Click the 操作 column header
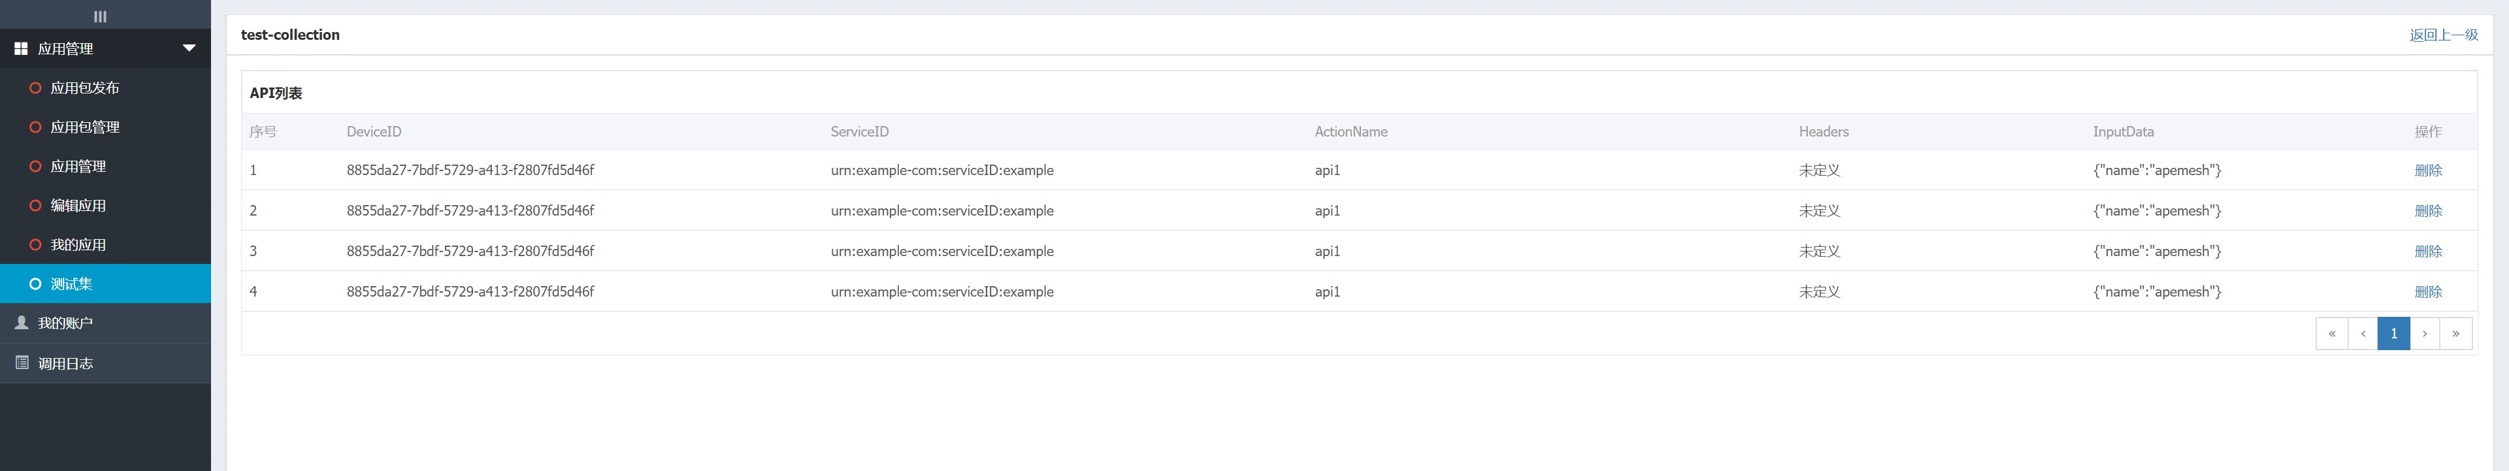 2428,131
